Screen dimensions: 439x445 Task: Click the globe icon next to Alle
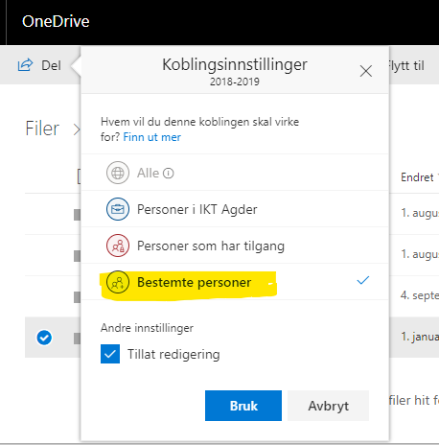118,173
